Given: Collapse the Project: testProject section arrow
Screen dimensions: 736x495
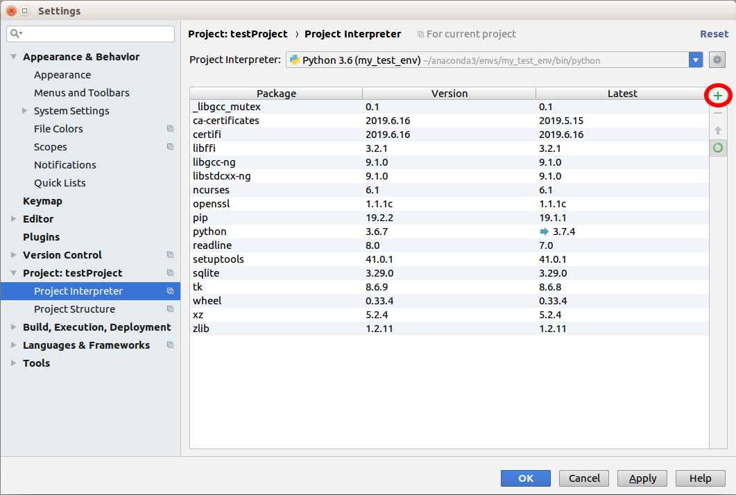Looking at the screenshot, I should (14, 273).
